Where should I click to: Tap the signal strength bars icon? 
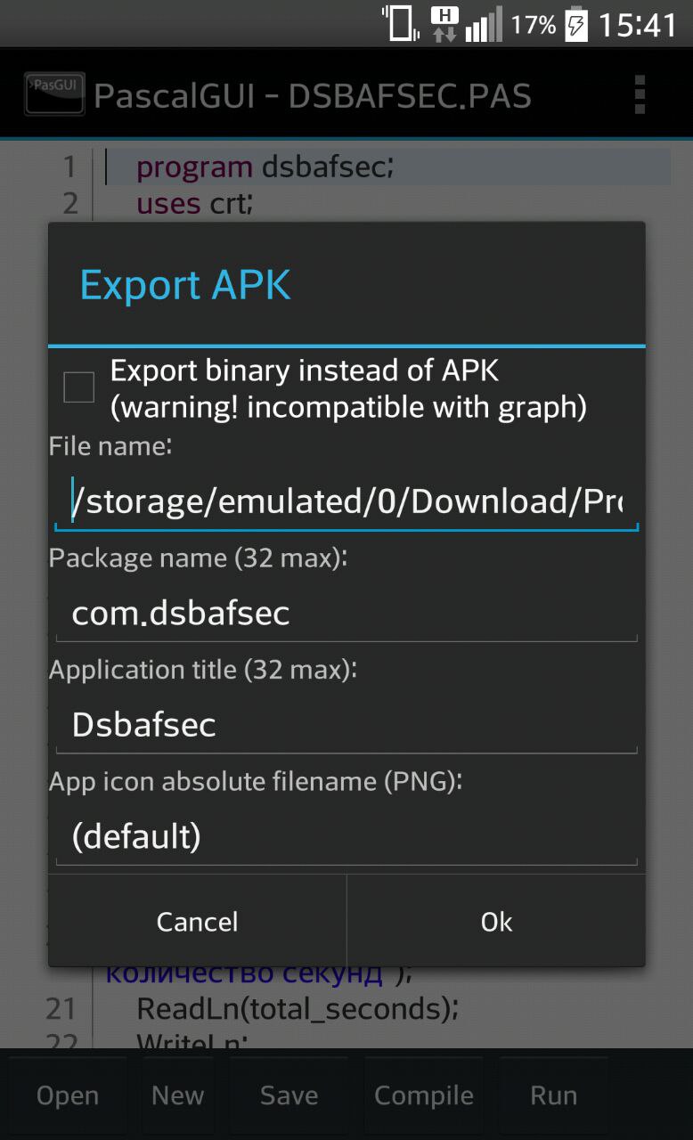pos(484,24)
